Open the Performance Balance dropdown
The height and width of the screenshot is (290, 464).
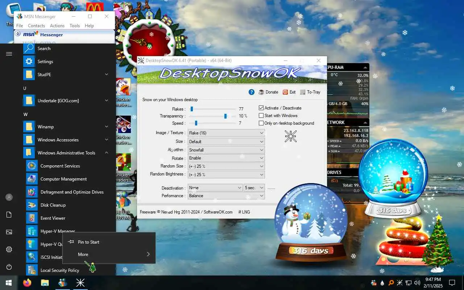[226, 196]
